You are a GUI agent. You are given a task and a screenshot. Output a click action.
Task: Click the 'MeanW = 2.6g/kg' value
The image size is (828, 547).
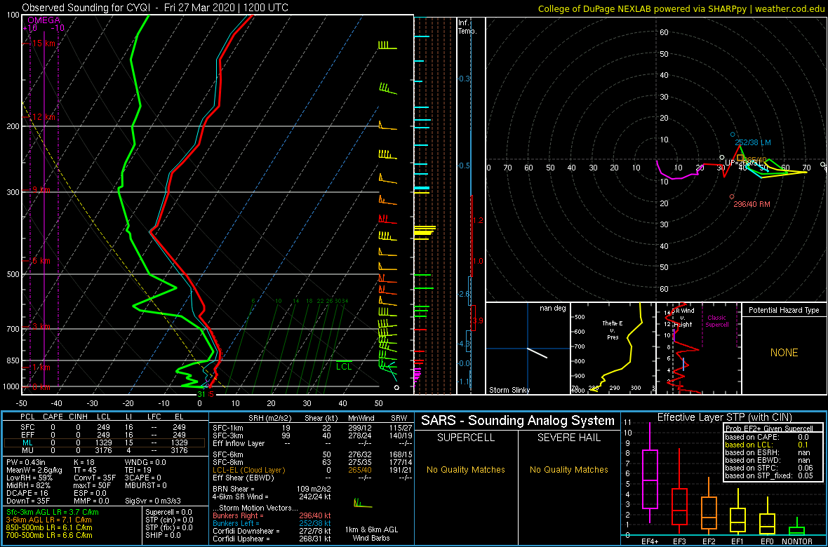[35, 471]
